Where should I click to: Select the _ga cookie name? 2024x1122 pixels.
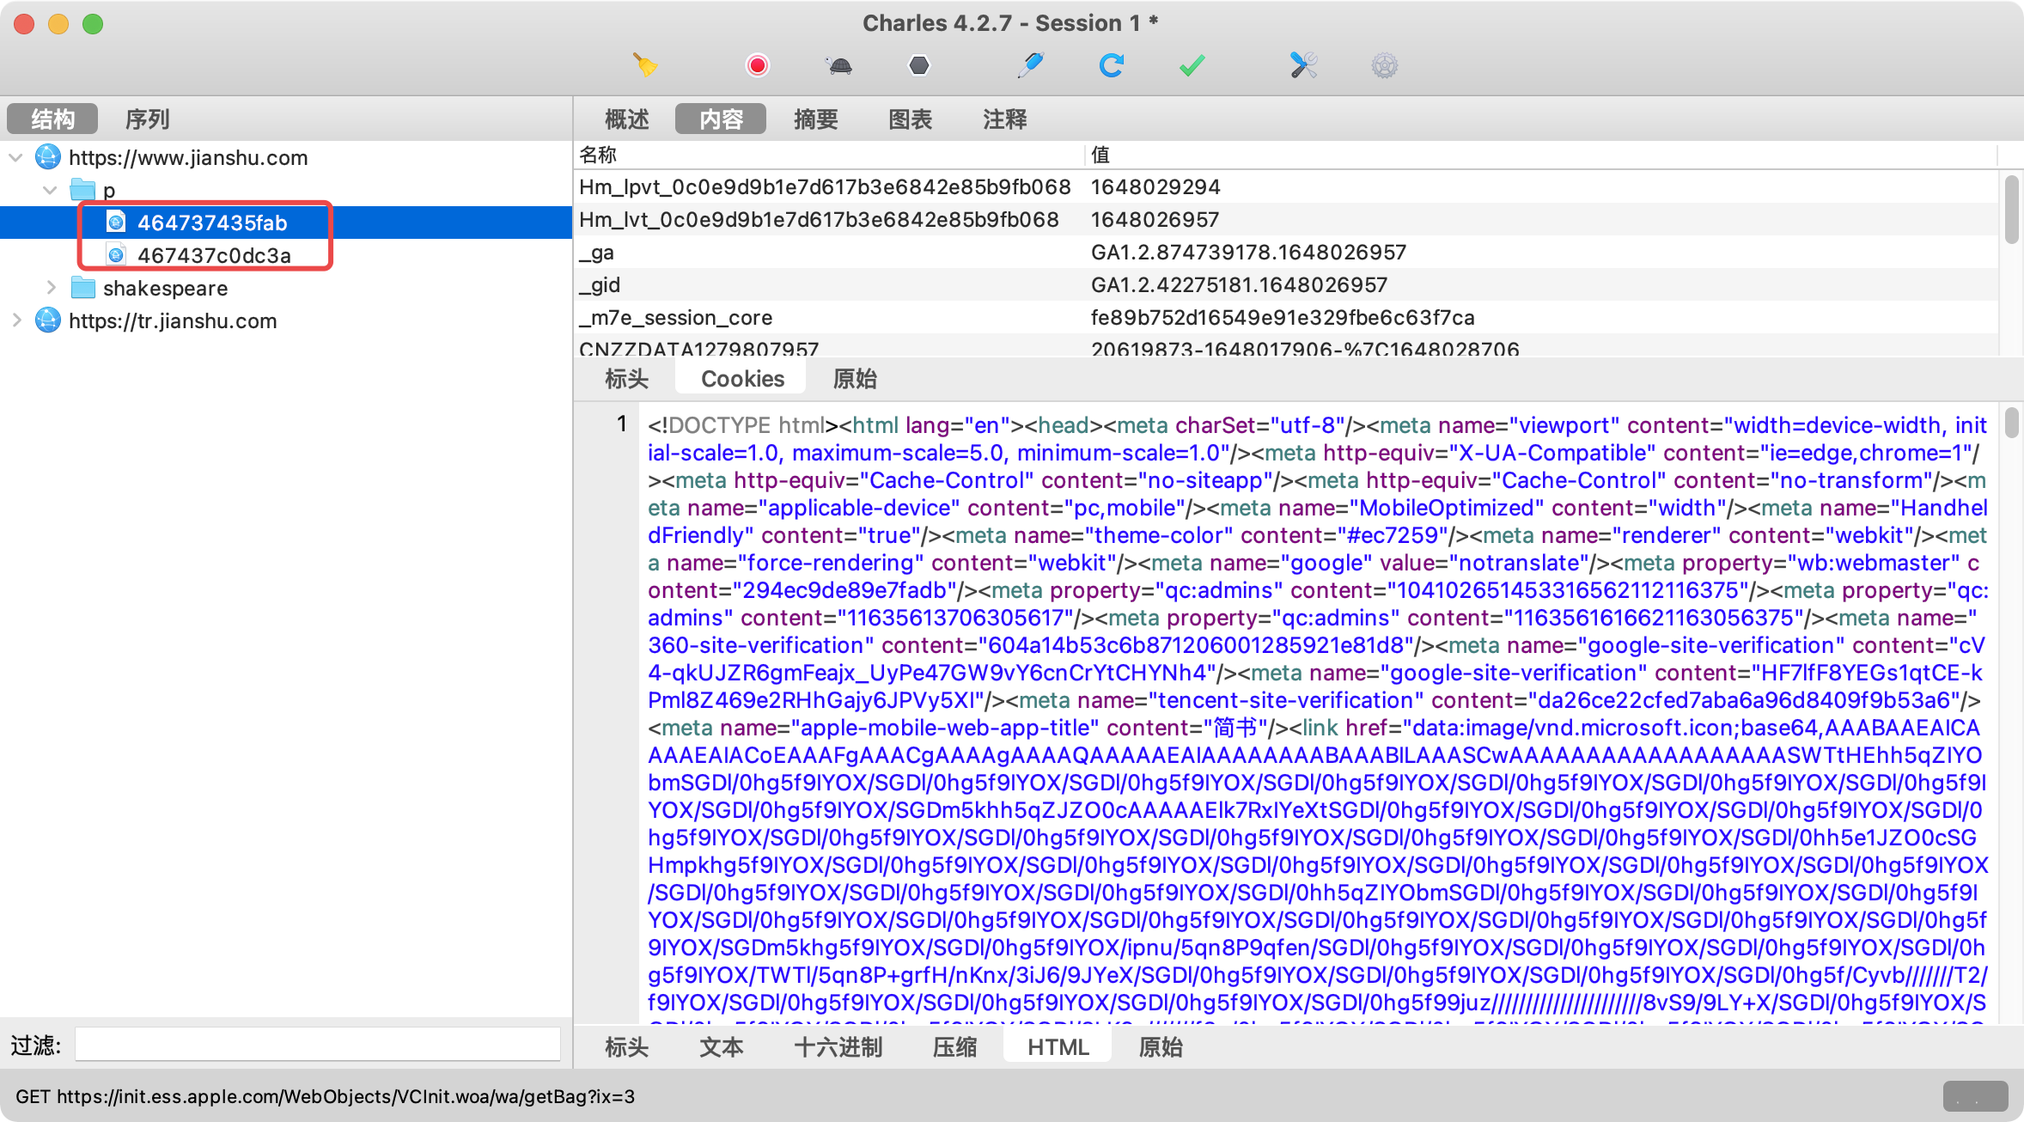pos(596,252)
